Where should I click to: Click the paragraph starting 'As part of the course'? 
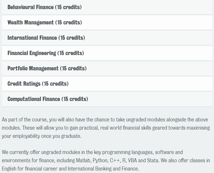point(106,128)
